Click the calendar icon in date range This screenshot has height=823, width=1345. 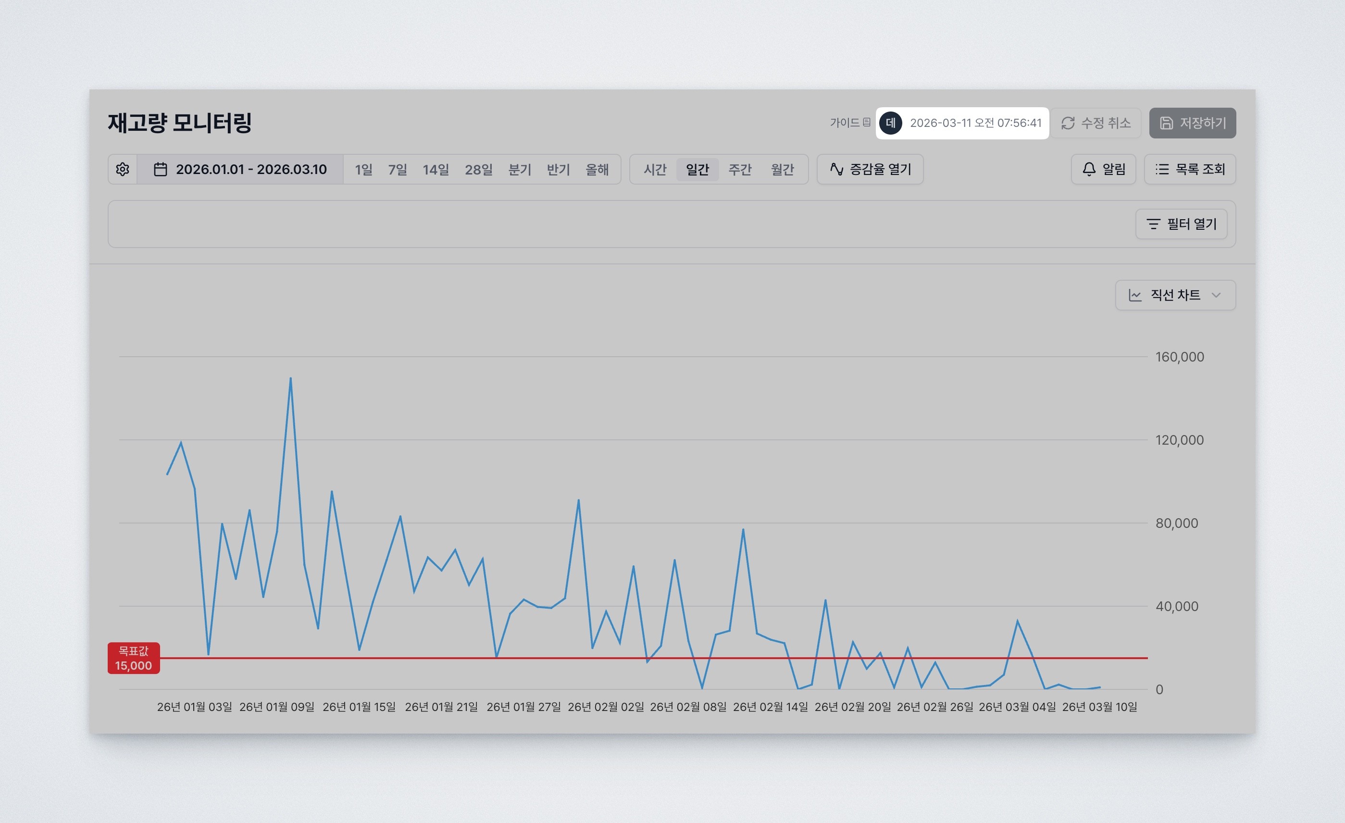[160, 169]
